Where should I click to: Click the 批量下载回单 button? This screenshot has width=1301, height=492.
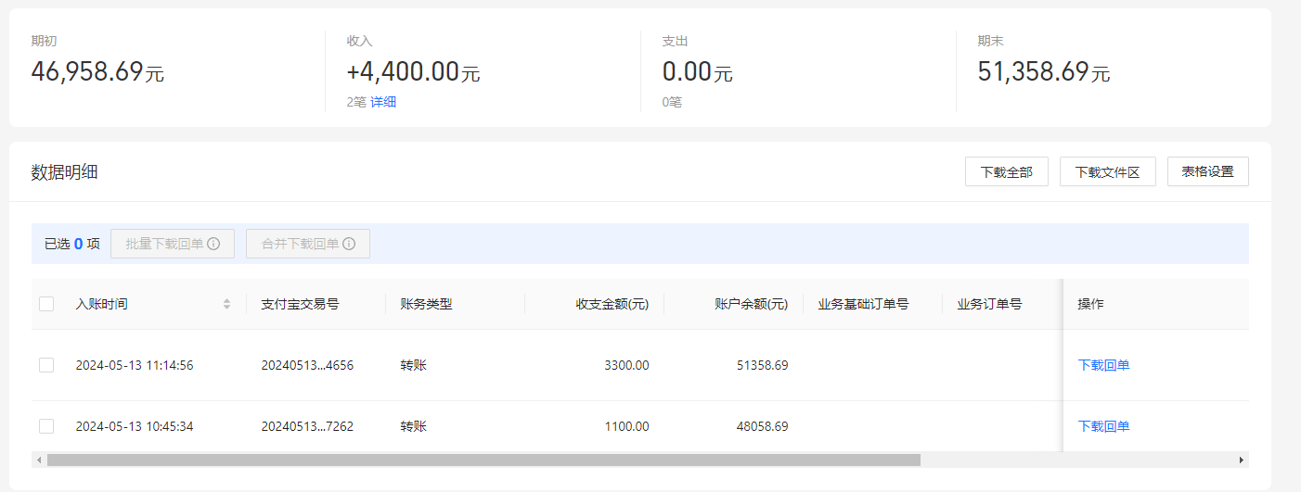[173, 244]
